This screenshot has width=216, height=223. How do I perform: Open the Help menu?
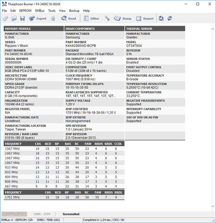coord(86,11)
